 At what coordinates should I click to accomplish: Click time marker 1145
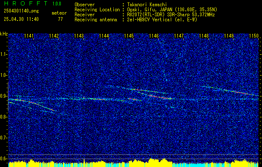click(129, 36)
